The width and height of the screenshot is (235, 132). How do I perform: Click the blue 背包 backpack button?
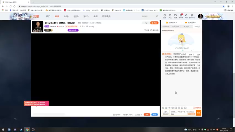pyautogui.click(x=155, y=114)
